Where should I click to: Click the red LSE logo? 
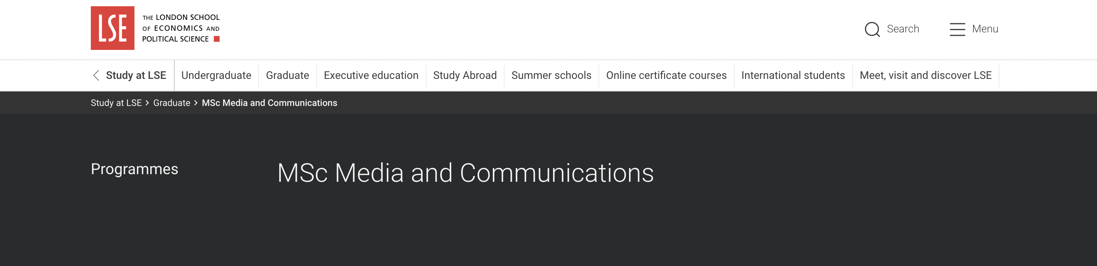113,28
